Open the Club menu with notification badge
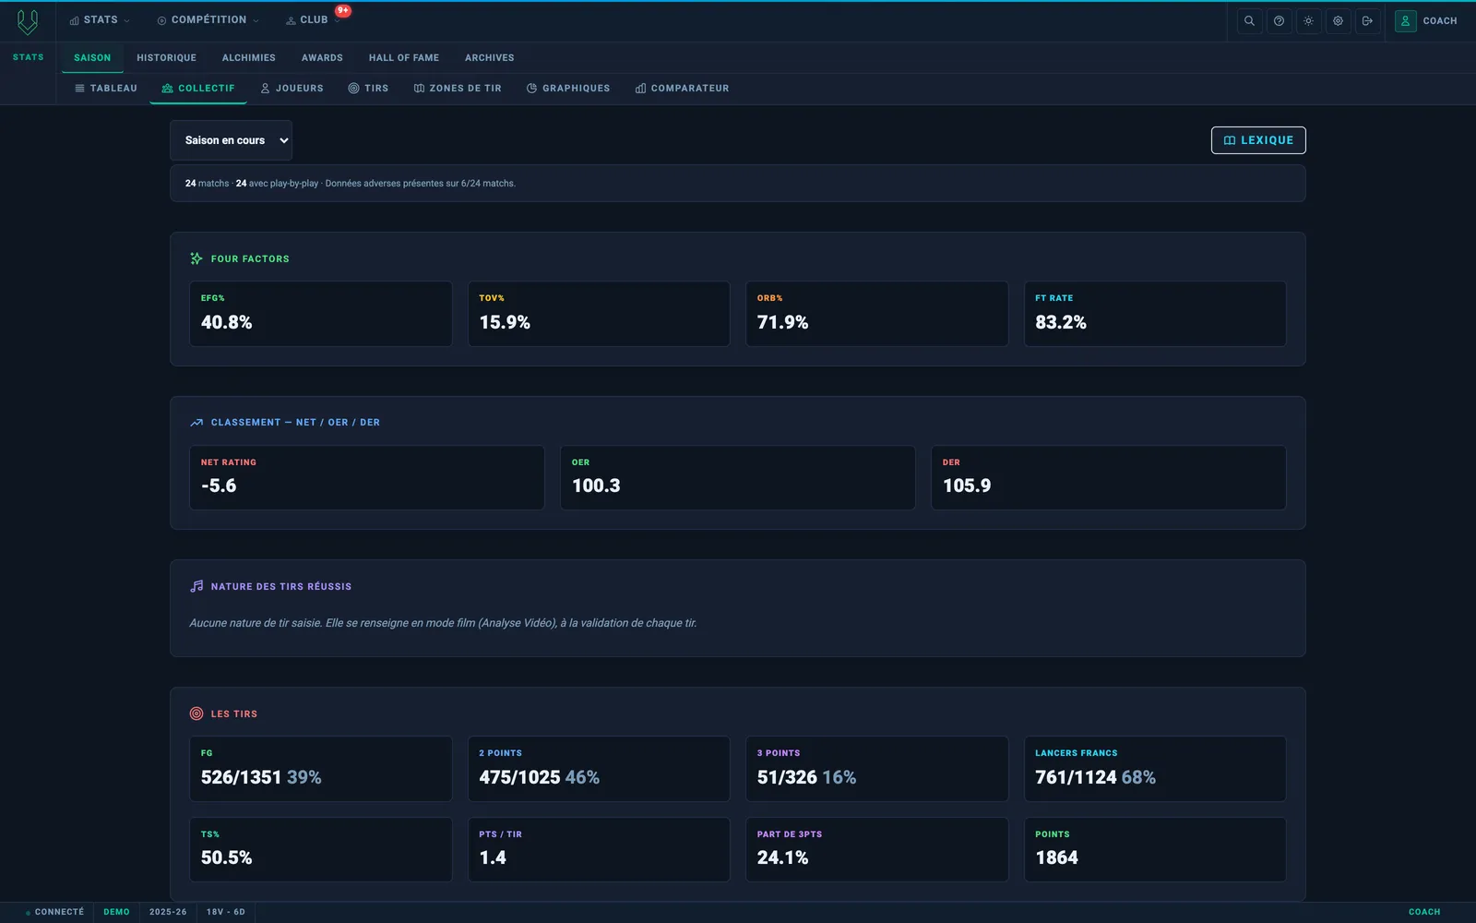This screenshot has width=1476, height=923. 313,20
